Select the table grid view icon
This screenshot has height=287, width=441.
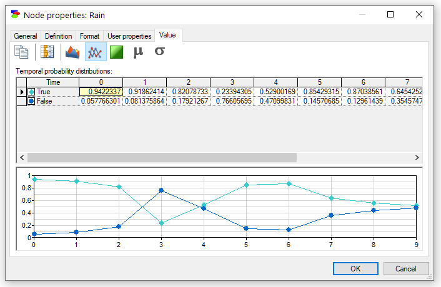[x=47, y=52]
